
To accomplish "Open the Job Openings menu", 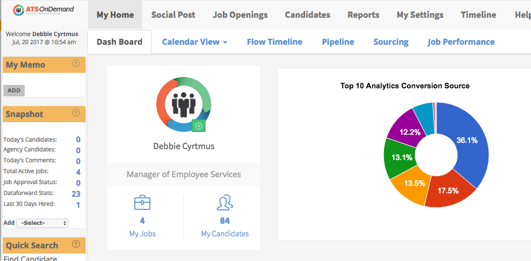I will pos(240,15).
